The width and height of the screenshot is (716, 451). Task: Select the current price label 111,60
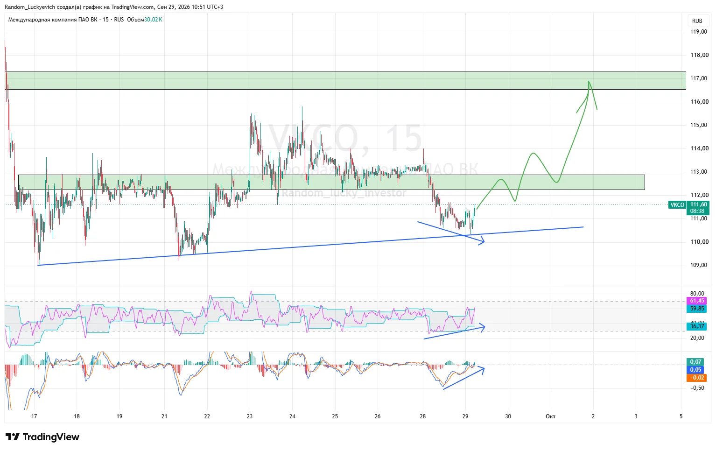point(698,204)
